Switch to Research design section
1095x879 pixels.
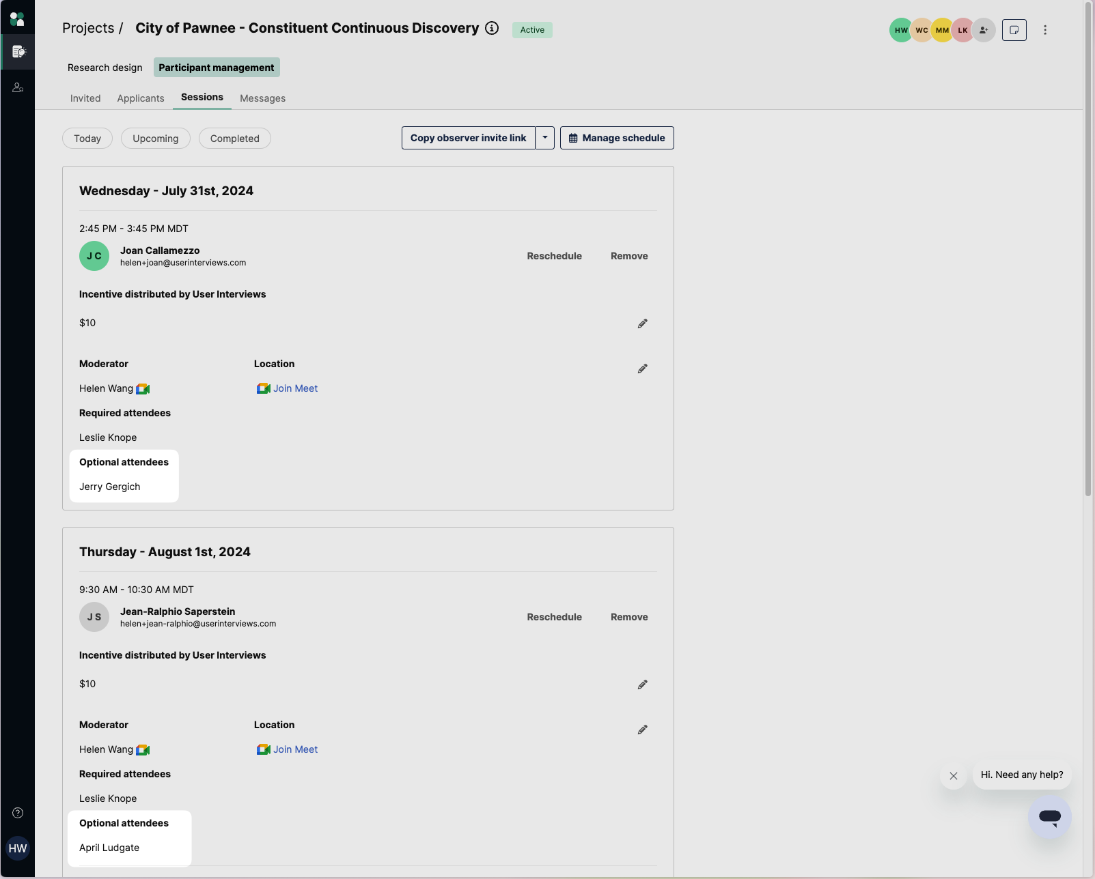105,68
